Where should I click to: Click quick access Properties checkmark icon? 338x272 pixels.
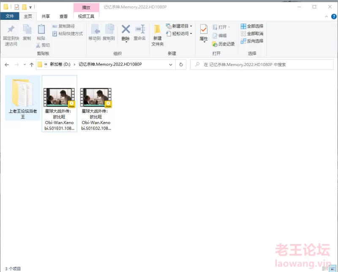tap(17, 7)
